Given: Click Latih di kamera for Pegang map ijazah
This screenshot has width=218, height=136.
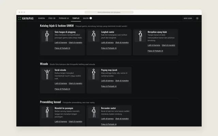Looking at the screenshot, I should [x=107, y=81].
